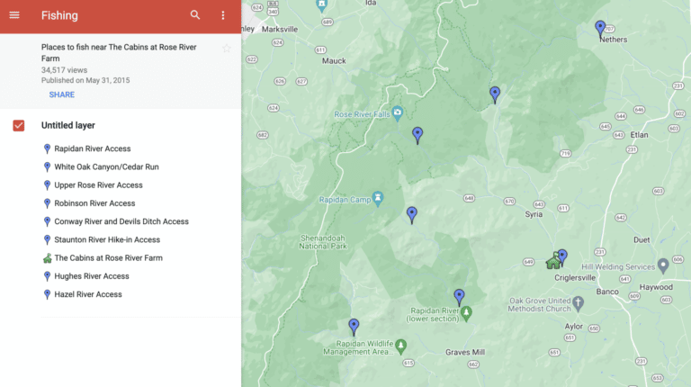Open the three-dot more options menu

(x=223, y=15)
